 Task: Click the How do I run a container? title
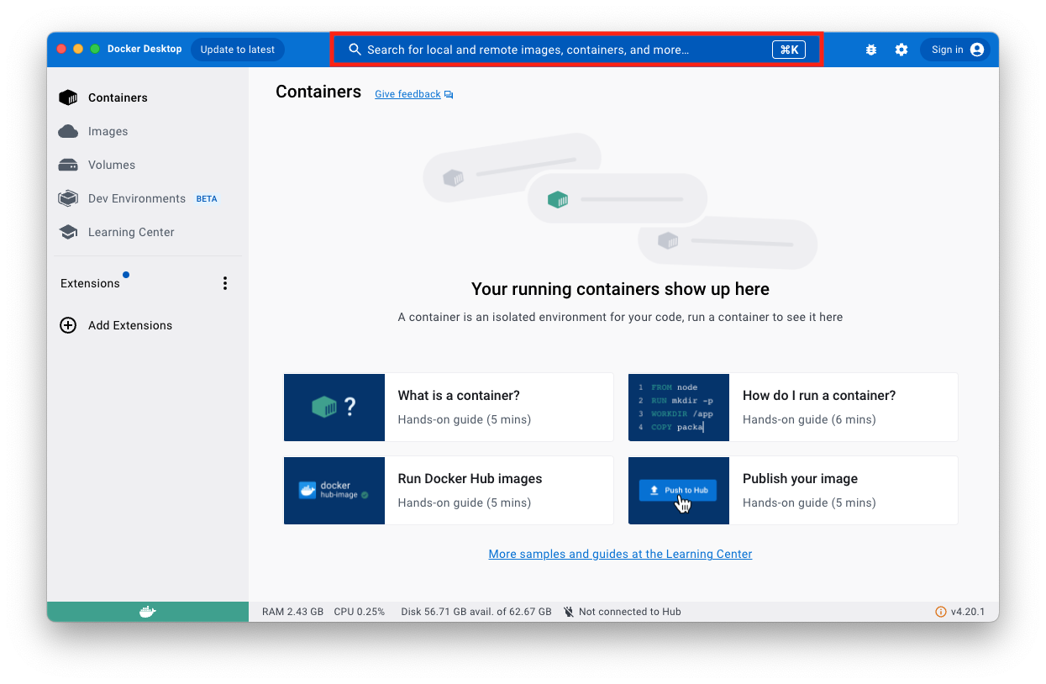point(819,395)
